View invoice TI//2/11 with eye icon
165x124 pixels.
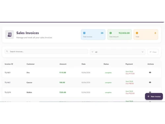150,92
